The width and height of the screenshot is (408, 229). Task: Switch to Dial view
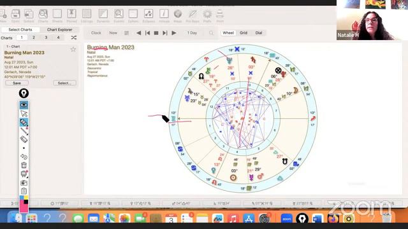pyautogui.click(x=259, y=32)
